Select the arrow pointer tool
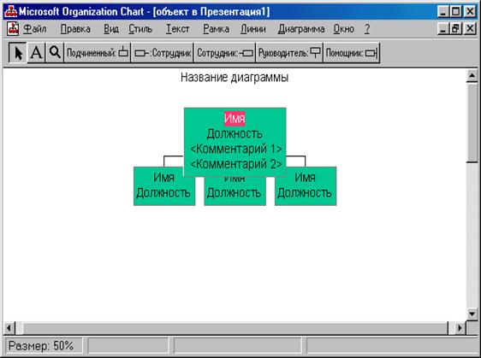This screenshot has height=358, width=481. pos(17,53)
